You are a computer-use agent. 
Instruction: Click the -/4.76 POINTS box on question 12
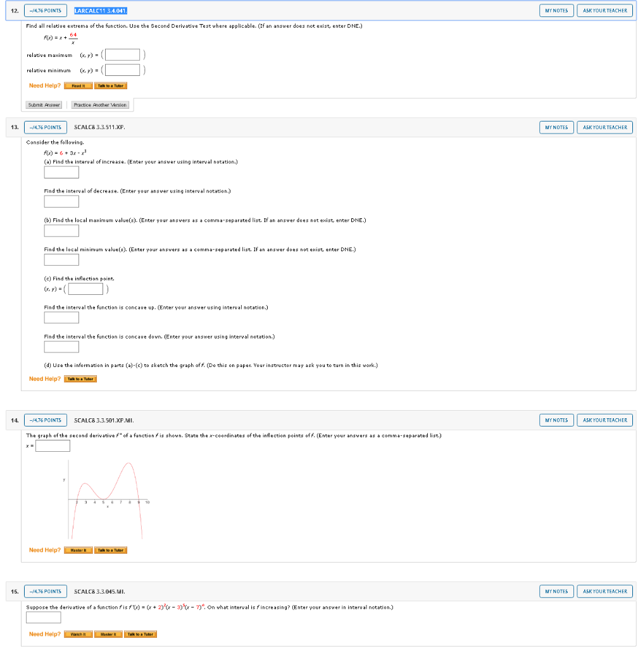click(x=45, y=10)
